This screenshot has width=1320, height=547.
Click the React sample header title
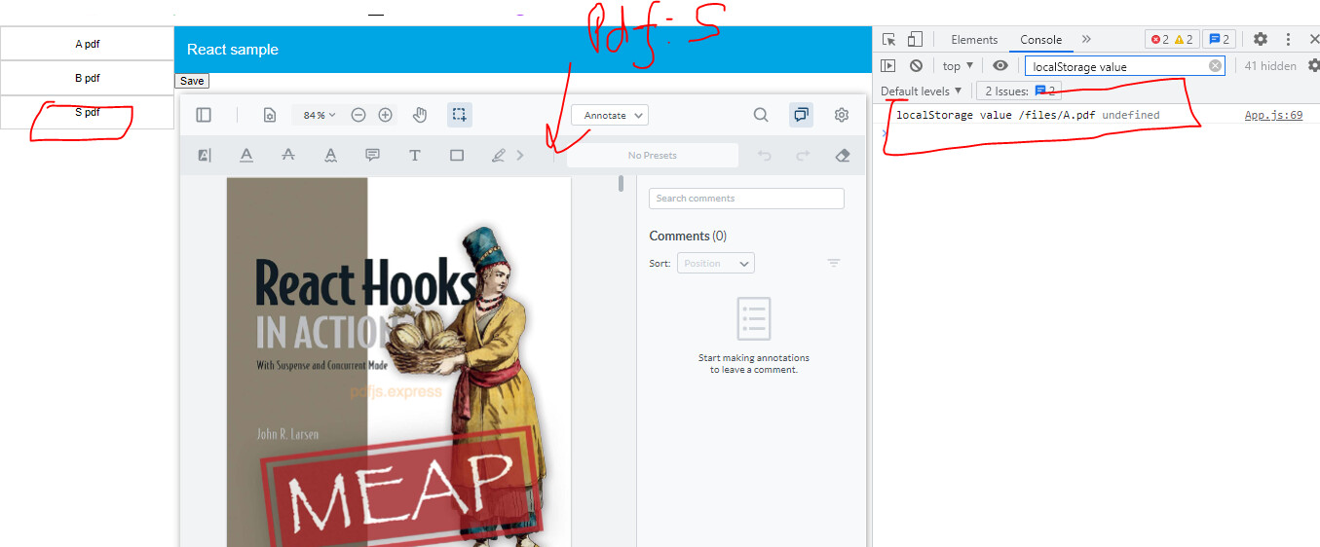pos(233,50)
